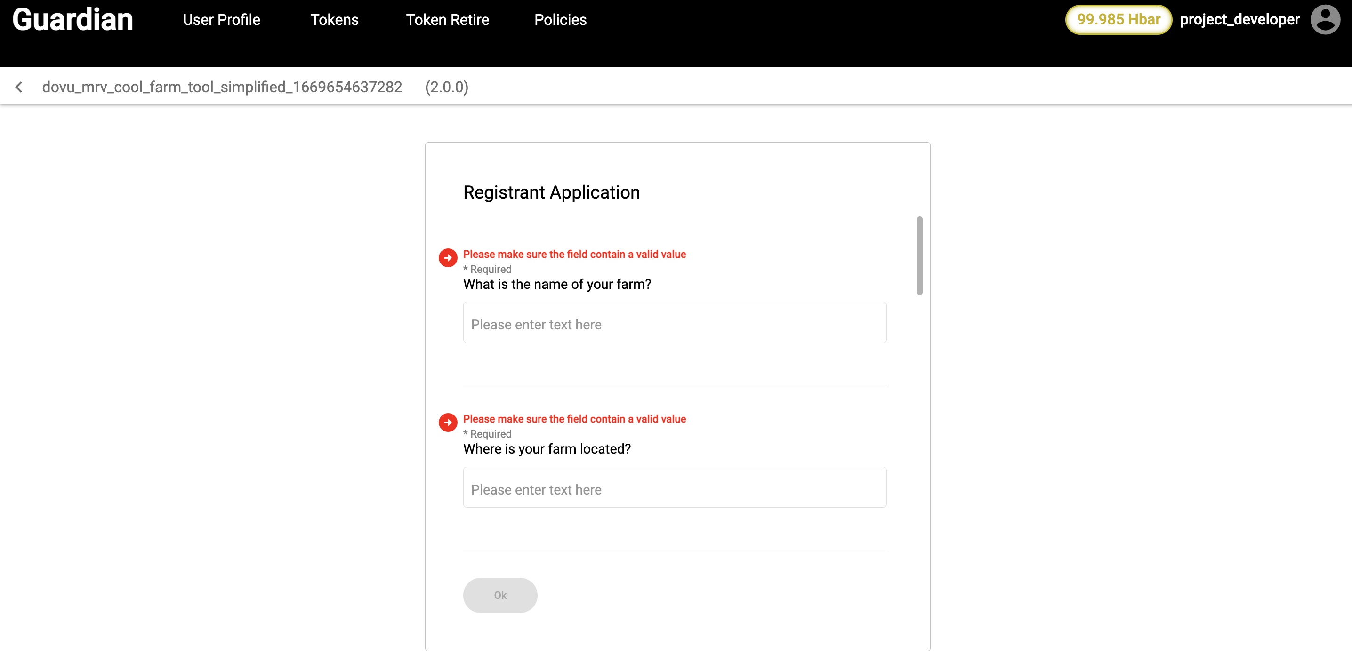Click the form's vertical scrollbar
The image size is (1352, 670).
coord(919,255)
